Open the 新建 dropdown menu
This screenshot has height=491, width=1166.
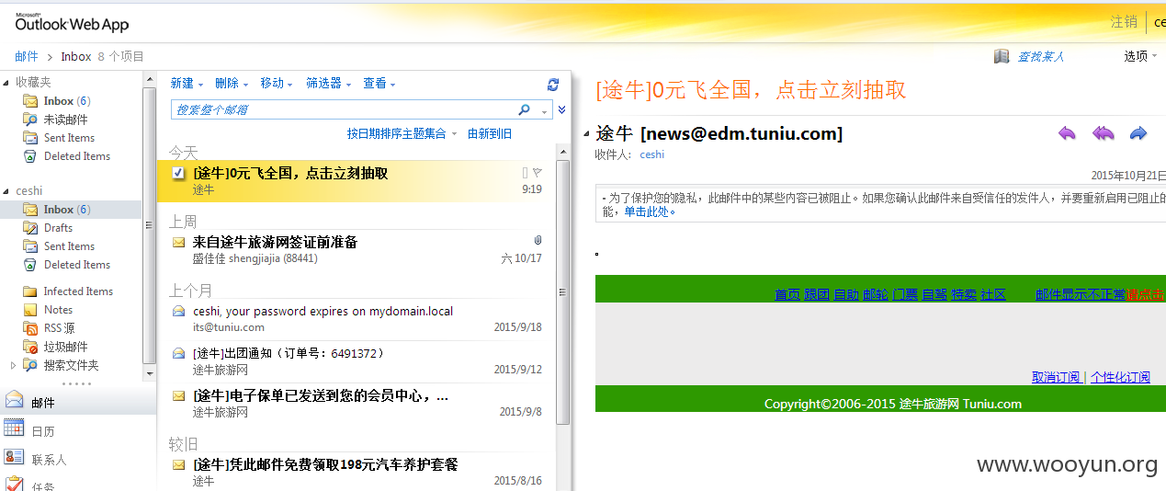point(186,83)
